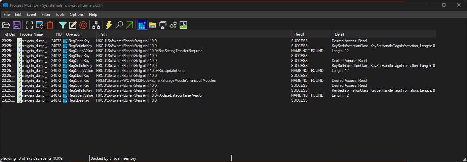The height and width of the screenshot is (162, 467).
Task: Click the Open file toolbar icon
Action: [x=6, y=25]
